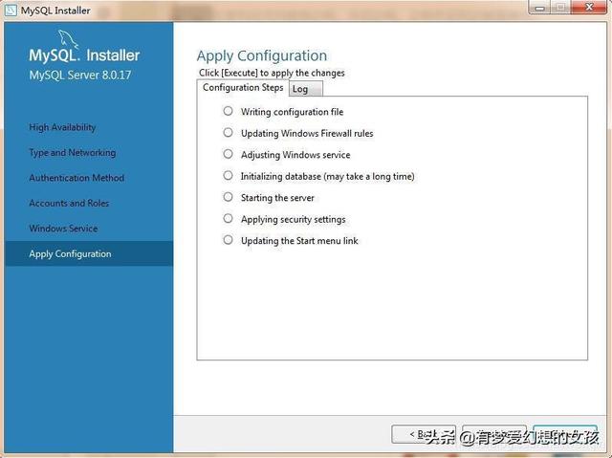This screenshot has width=612, height=458.
Task: Click 'Initializing database (may take a long time)' text
Action: click(x=327, y=176)
